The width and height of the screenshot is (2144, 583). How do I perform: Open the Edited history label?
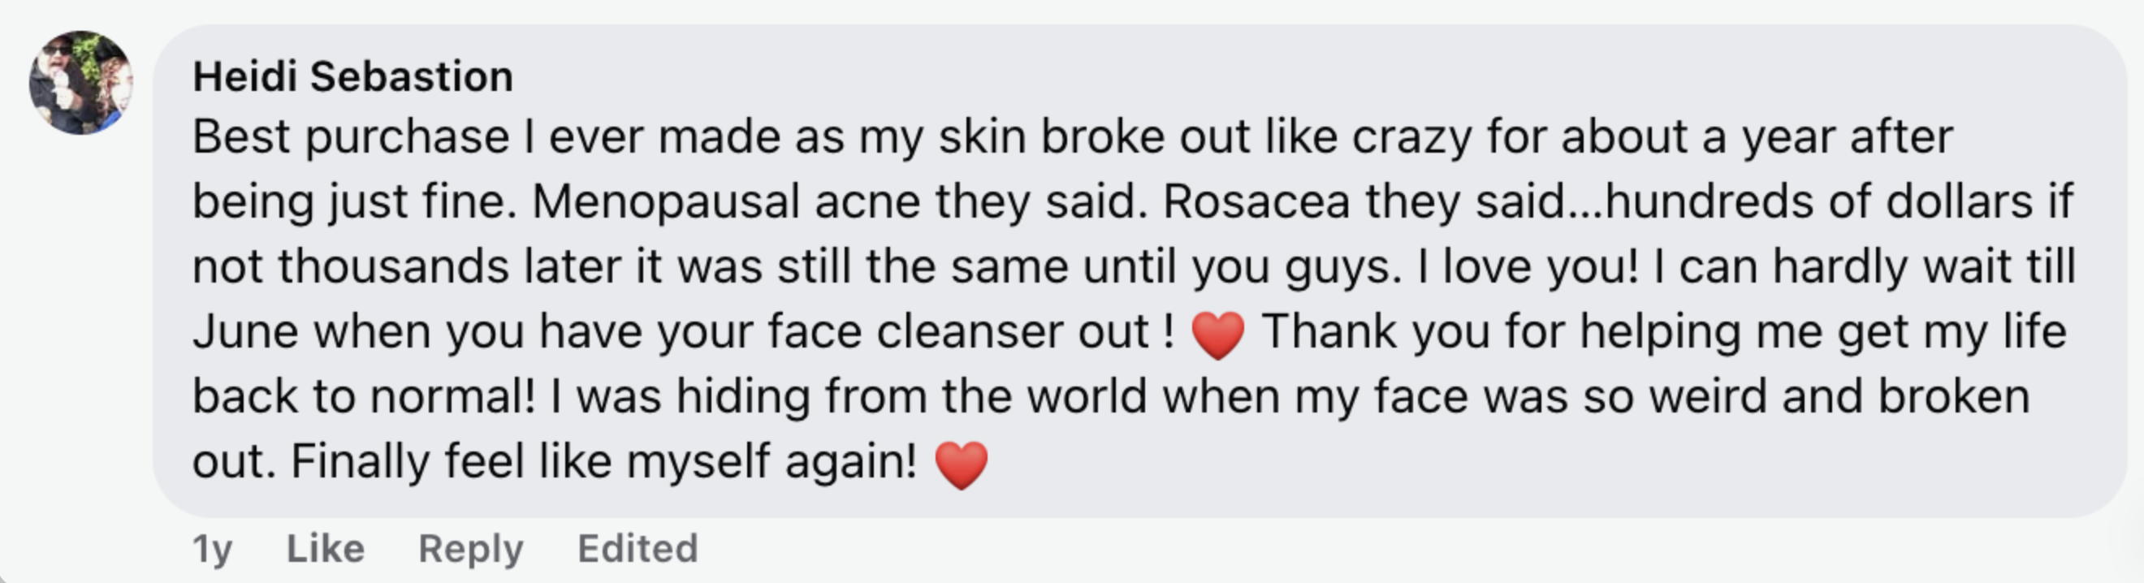tap(638, 548)
